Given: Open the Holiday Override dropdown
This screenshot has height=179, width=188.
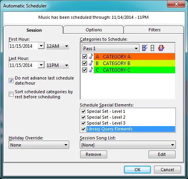Looking at the screenshot, I should (39, 145).
